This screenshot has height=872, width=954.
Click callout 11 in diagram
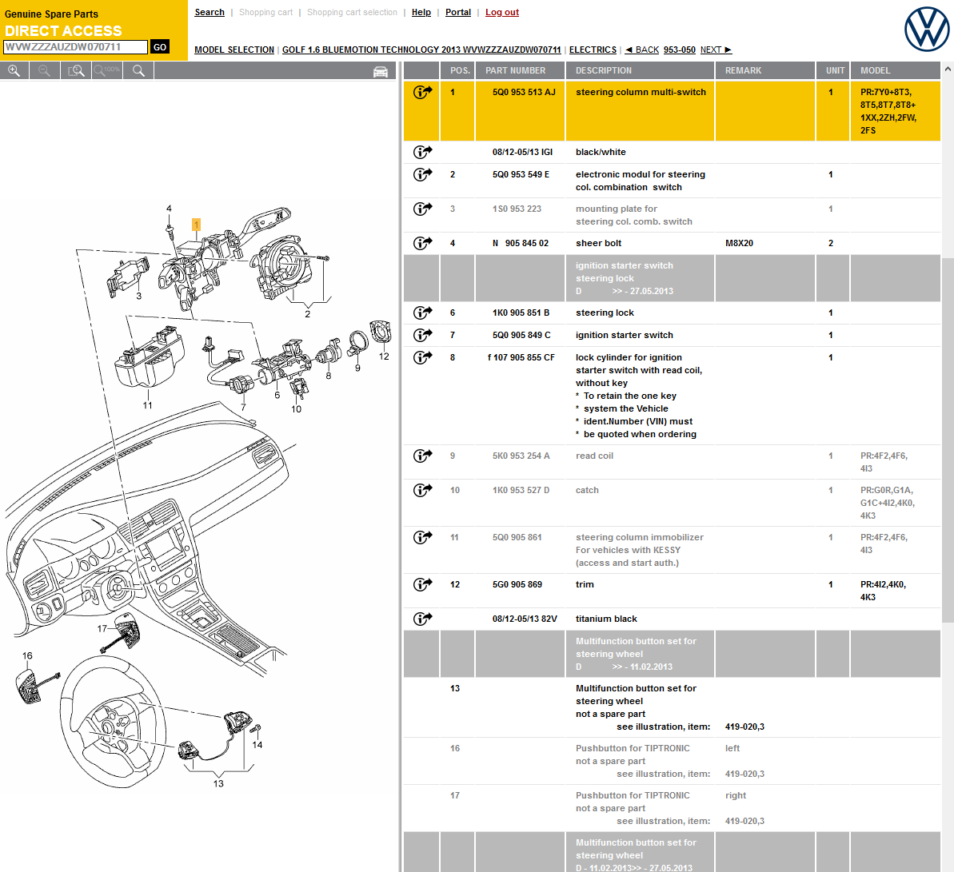click(x=147, y=405)
